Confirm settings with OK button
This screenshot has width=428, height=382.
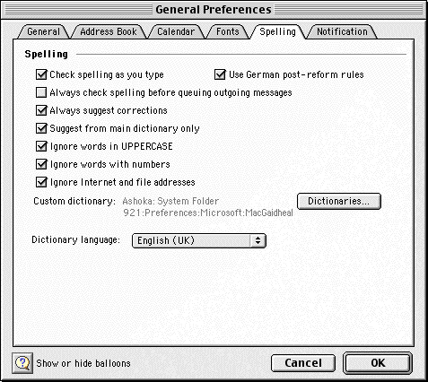pyautogui.click(x=378, y=363)
